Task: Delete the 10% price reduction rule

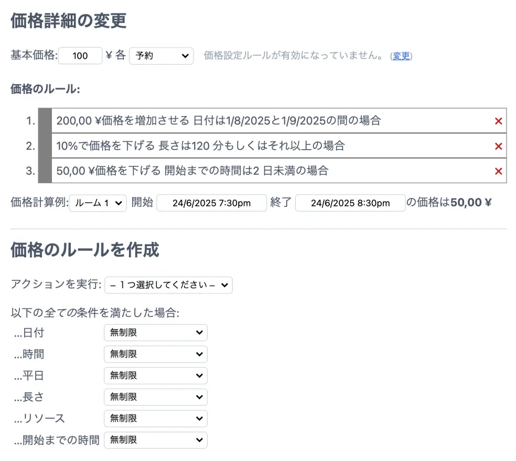Action: pos(498,146)
